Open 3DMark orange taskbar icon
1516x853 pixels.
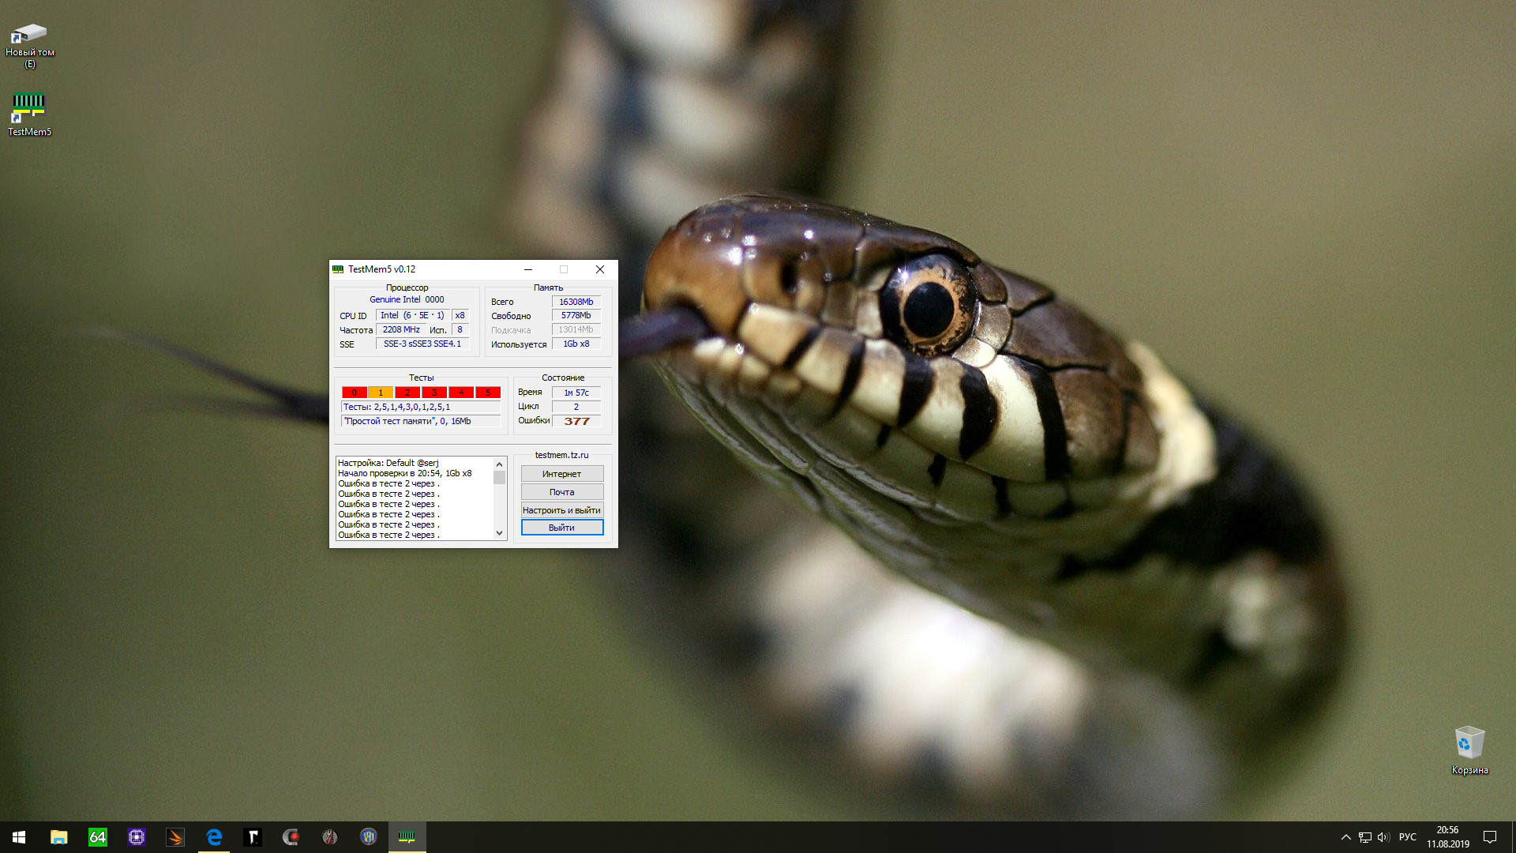(x=175, y=837)
